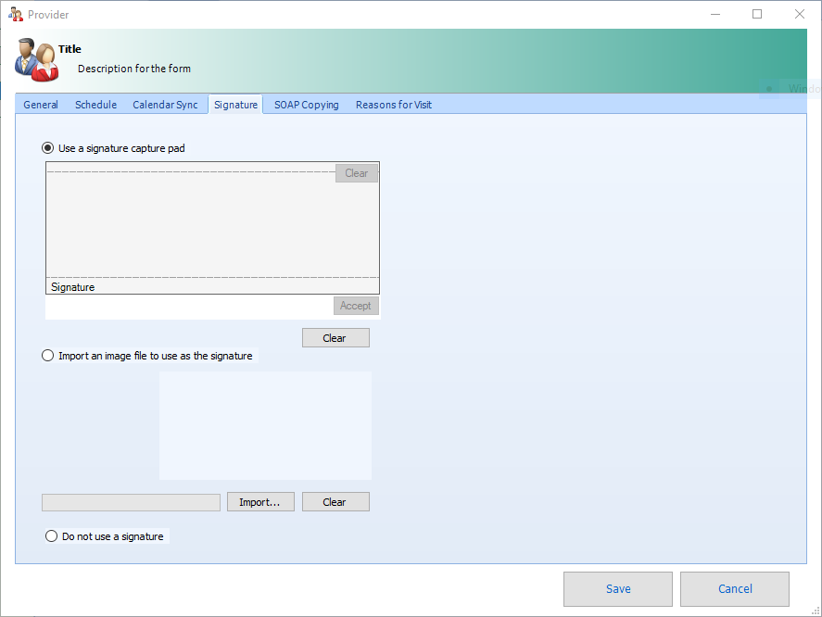Viewport: 822px width, 617px height.
Task: View the Reasons for Visit tab
Action: click(393, 105)
